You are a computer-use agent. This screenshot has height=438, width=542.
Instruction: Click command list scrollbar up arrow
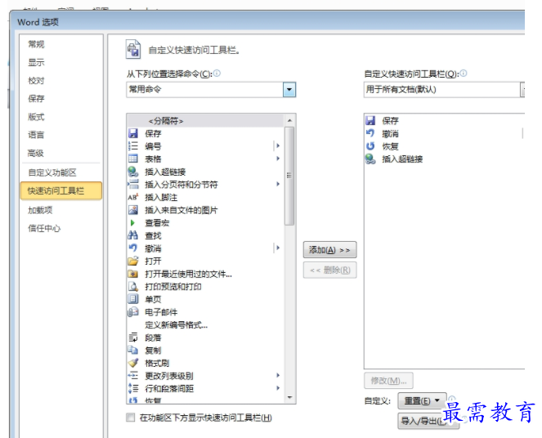pyautogui.click(x=289, y=120)
